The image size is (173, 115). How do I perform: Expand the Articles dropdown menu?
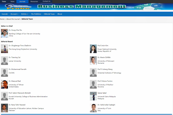[24, 14]
